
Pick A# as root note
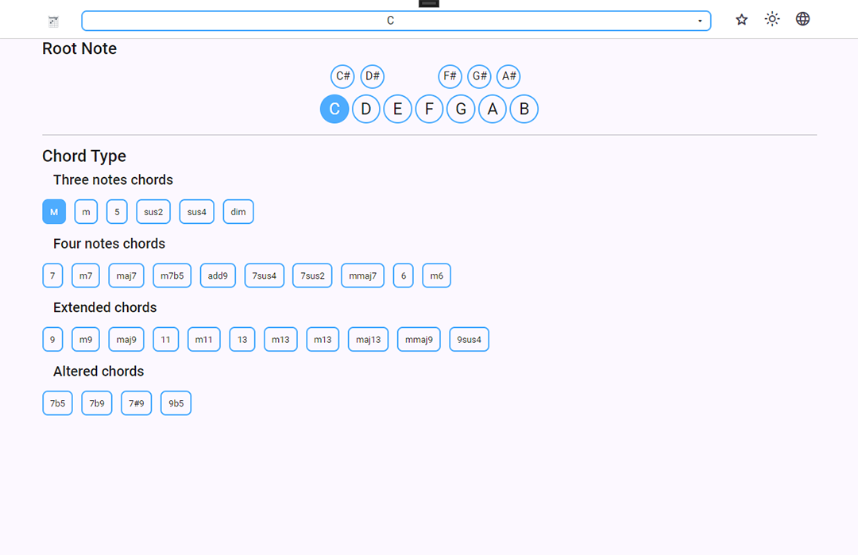(x=508, y=76)
